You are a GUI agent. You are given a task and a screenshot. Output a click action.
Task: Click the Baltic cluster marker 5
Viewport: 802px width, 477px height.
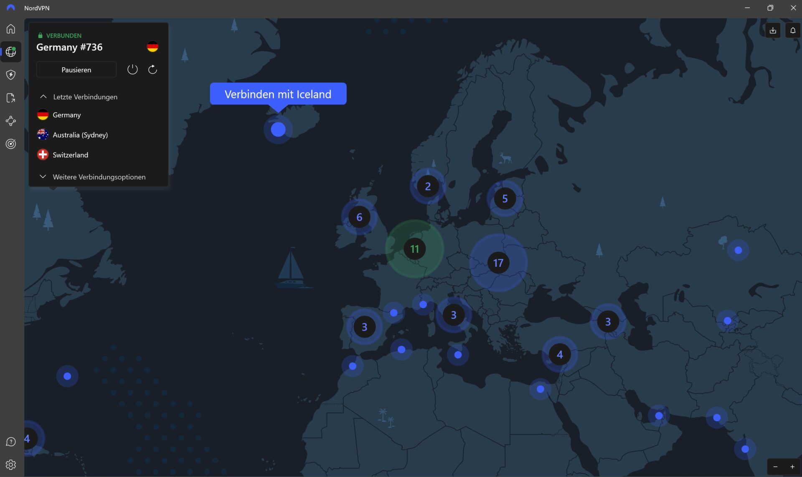pos(505,198)
